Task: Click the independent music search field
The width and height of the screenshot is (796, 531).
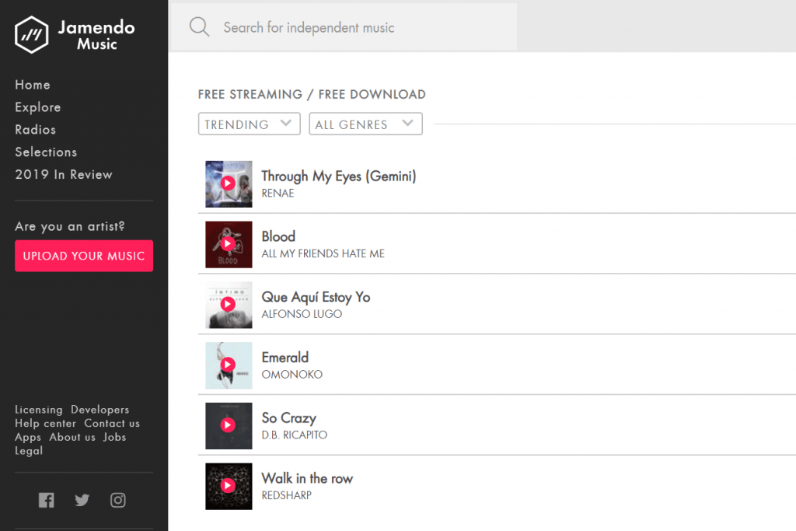Action: [344, 27]
